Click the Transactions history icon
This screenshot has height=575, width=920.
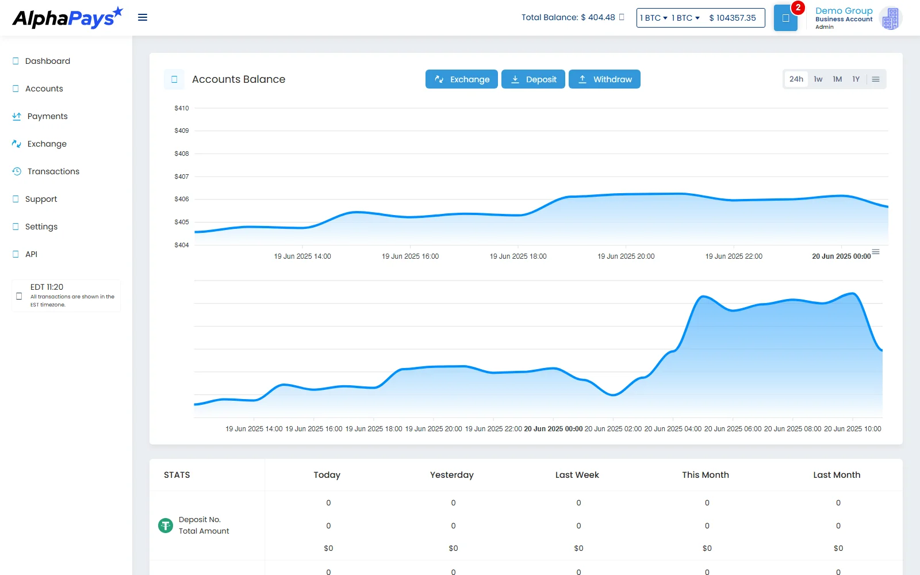click(17, 171)
